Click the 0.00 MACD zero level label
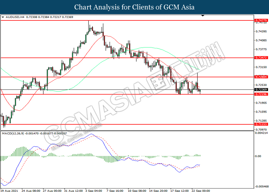The image size is (269, 192). (x=258, y=156)
